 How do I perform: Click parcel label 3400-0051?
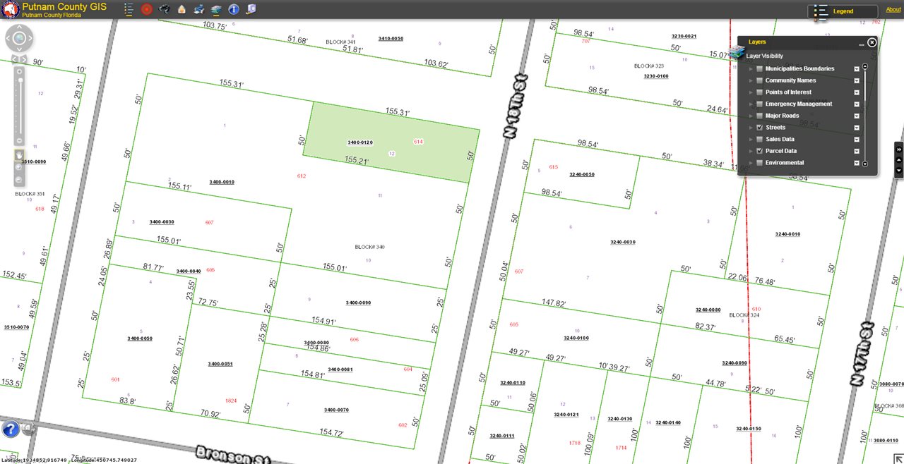click(220, 364)
